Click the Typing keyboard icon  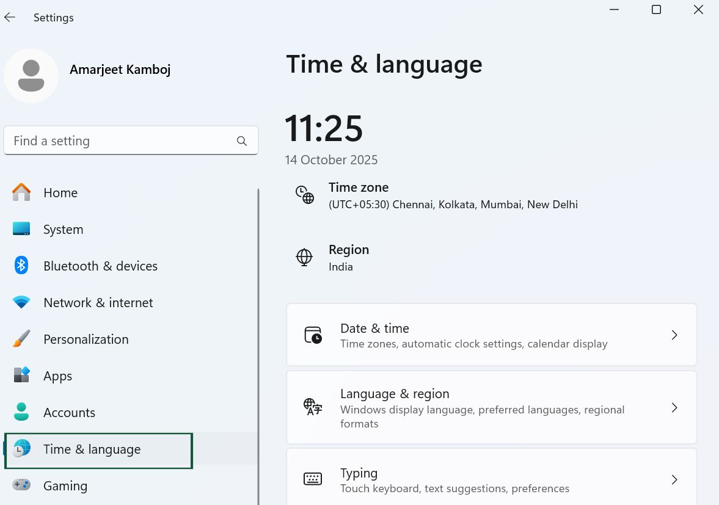(313, 479)
